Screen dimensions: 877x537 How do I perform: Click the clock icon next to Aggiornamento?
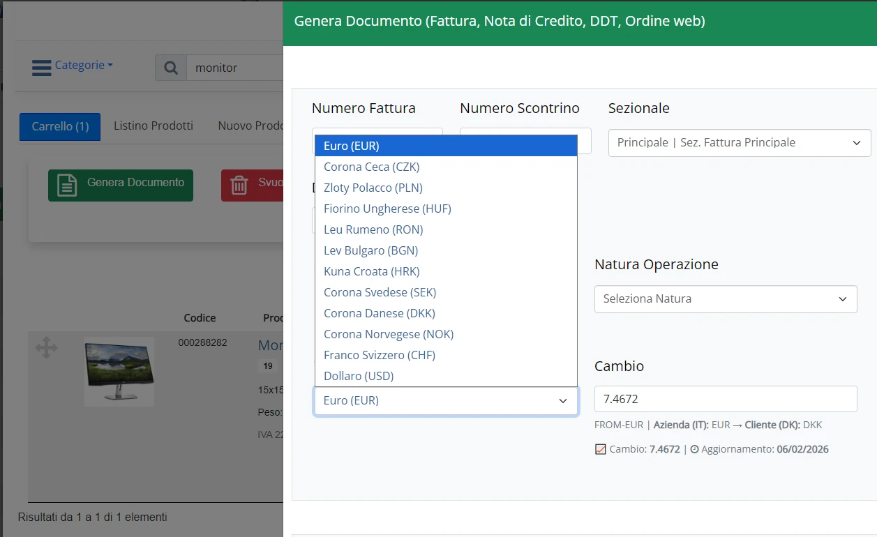pos(694,449)
